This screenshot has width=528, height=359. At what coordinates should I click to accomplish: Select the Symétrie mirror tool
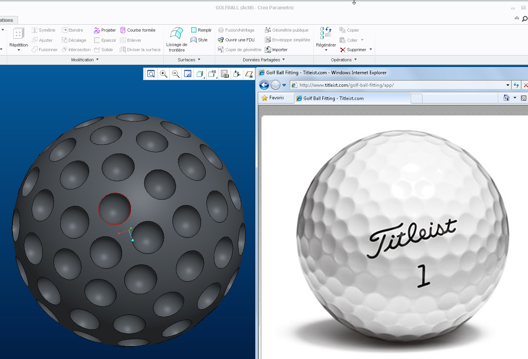pyautogui.click(x=43, y=30)
